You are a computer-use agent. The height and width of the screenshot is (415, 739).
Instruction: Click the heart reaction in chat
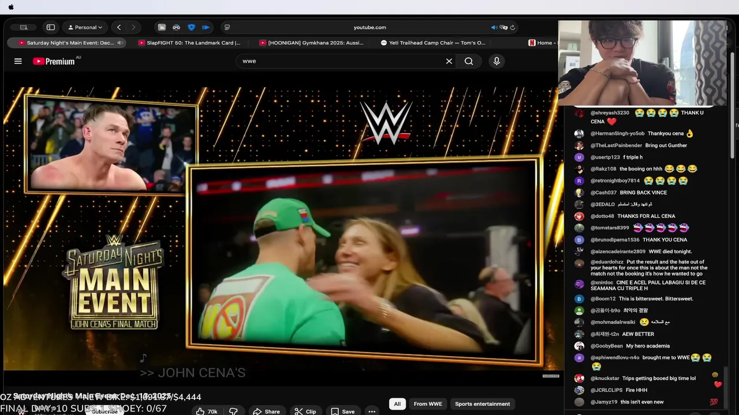click(x=718, y=384)
